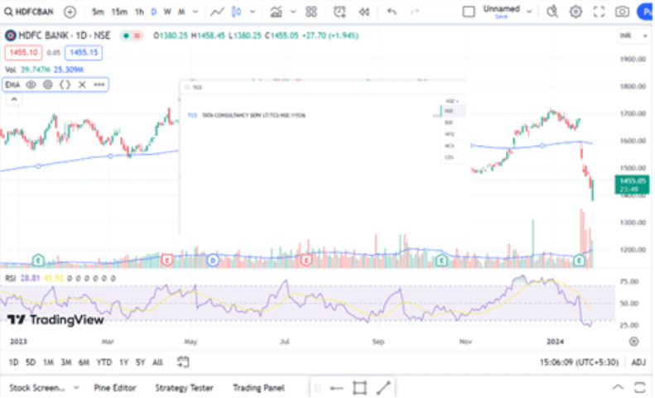The width and height of the screenshot is (655, 398).
Task: Select the All date range
Action: point(157,362)
